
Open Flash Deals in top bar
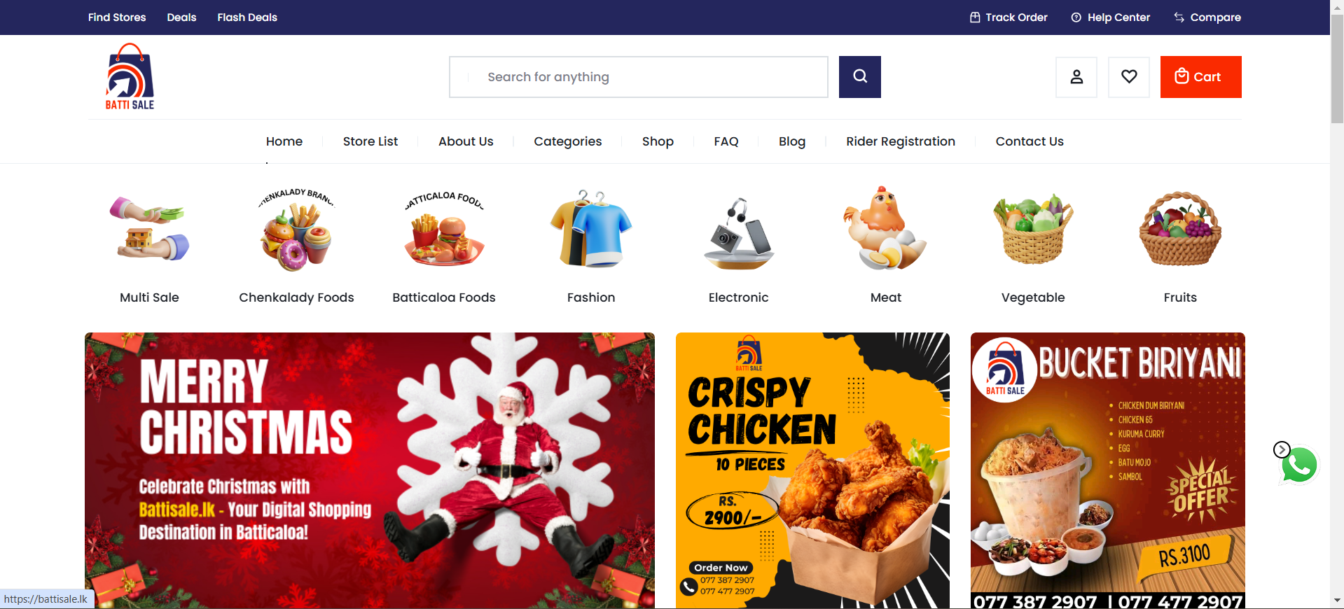pos(247,17)
